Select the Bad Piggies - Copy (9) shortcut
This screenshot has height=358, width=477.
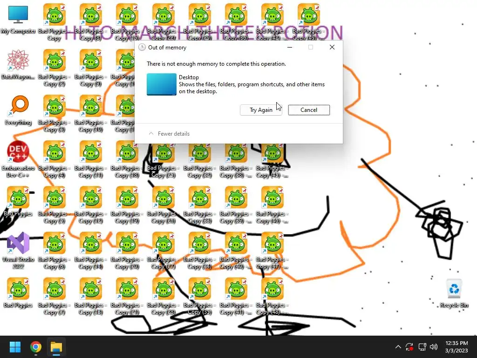tap(90, 68)
